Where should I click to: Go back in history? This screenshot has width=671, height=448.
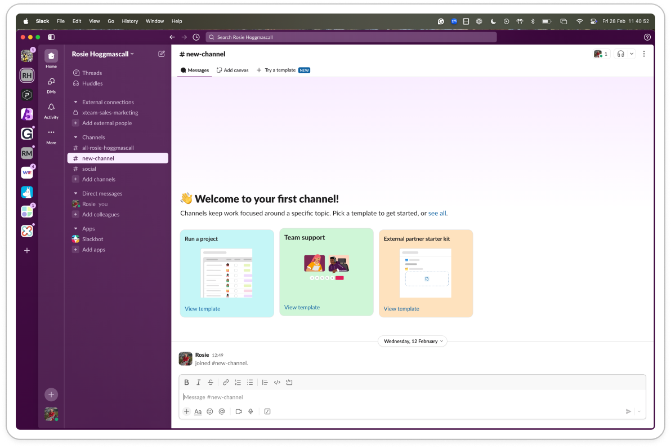pyautogui.click(x=172, y=37)
